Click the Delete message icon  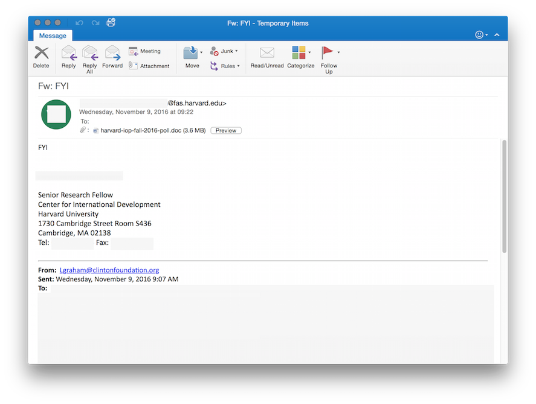(41, 56)
